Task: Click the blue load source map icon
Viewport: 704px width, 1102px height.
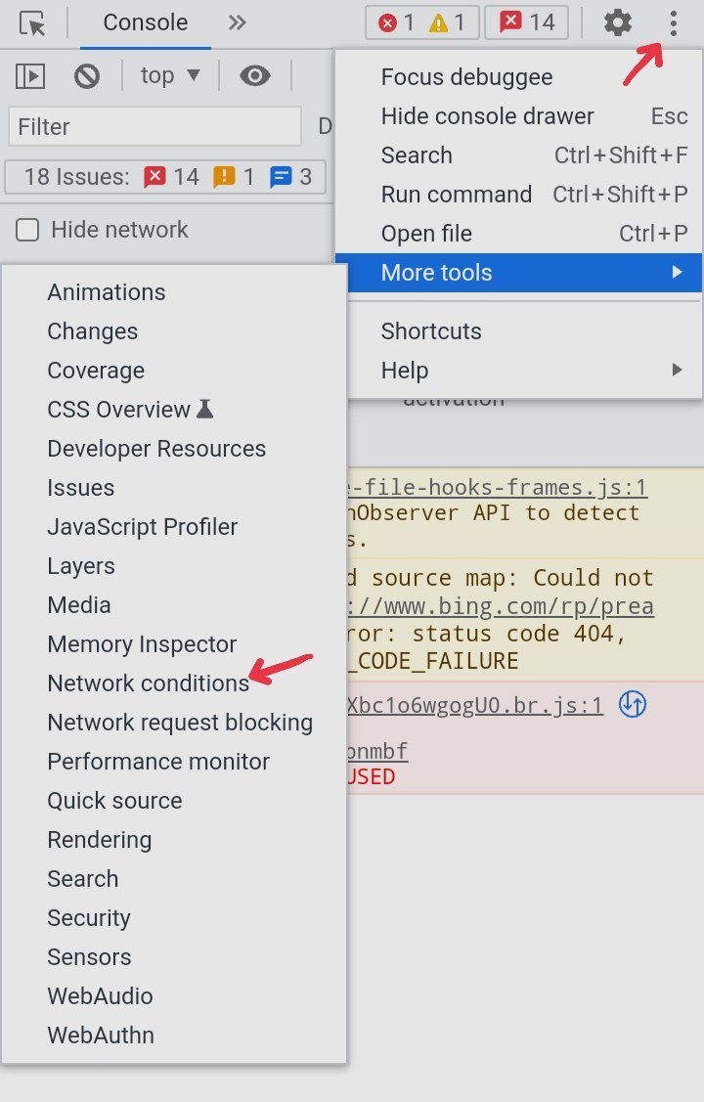Action: point(632,703)
